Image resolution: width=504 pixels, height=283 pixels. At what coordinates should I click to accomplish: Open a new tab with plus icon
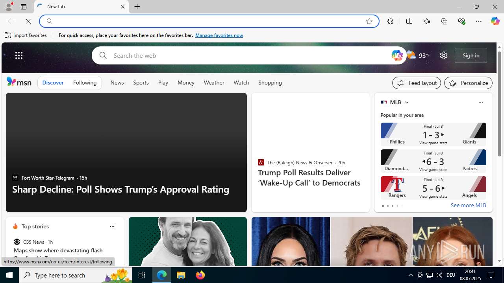(137, 7)
